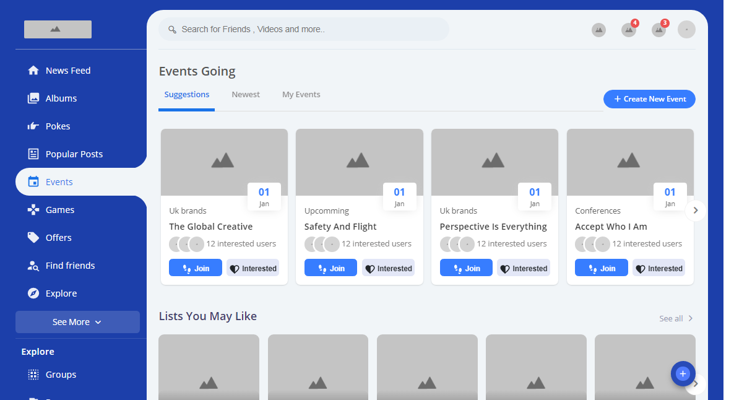Show next events with the carousel arrow
The image size is (734, 400).
pyautogui.click(x=695, y=211)
